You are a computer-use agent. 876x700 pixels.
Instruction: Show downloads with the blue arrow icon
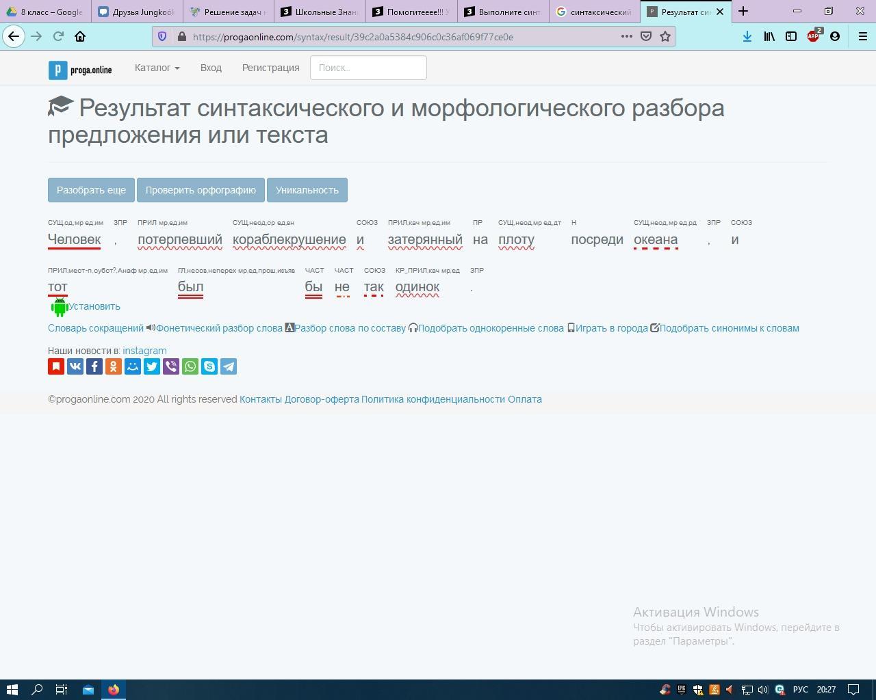747,36
